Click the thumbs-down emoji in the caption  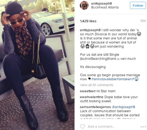[90, 79]
